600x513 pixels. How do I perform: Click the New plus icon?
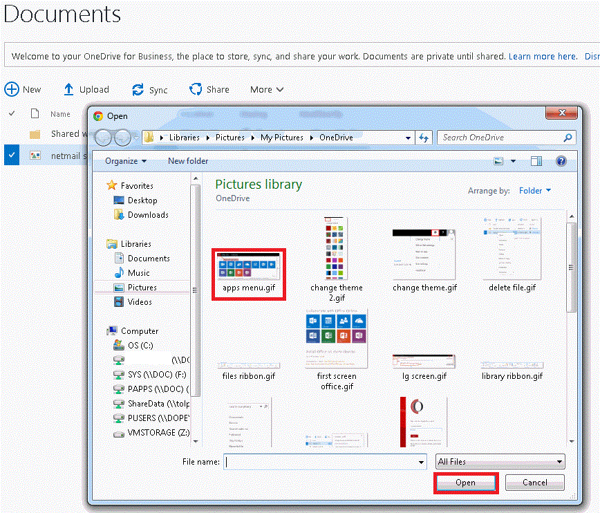tap(12, 89)
